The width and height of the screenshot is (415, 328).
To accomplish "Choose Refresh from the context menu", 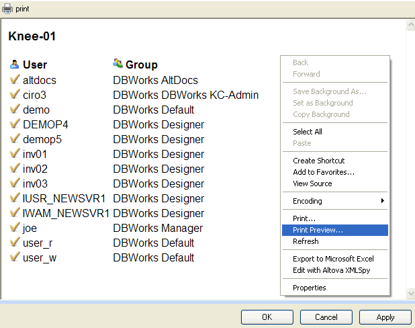I will click(x=335, y=241).
